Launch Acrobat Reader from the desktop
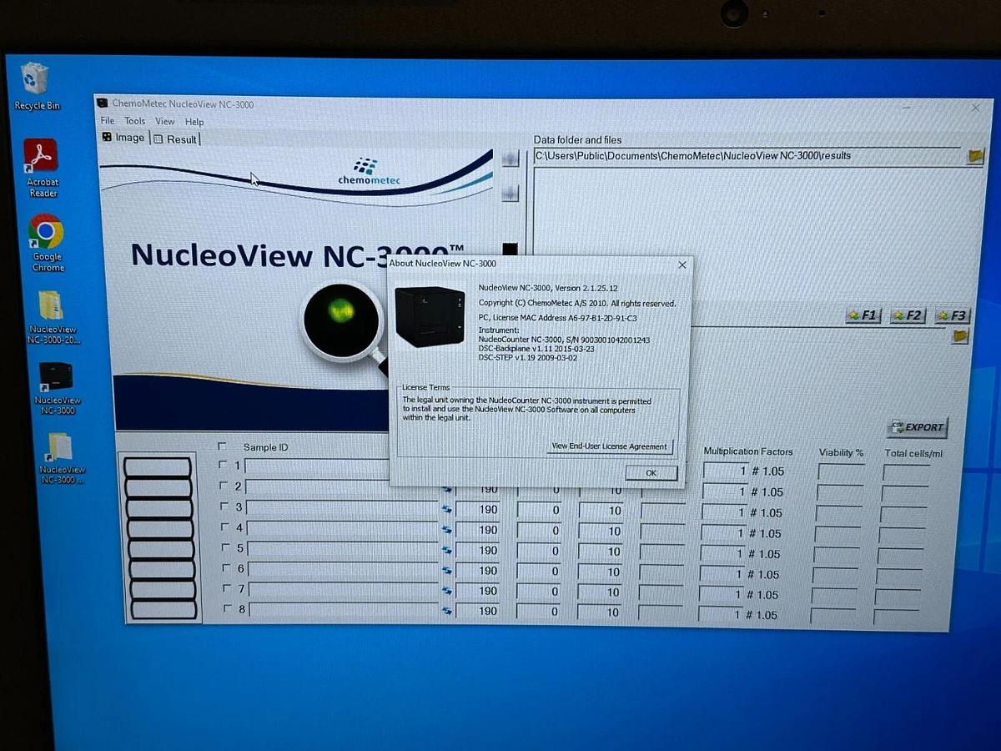This screenshot has height=751, width=1001. [x=42, y=168]
